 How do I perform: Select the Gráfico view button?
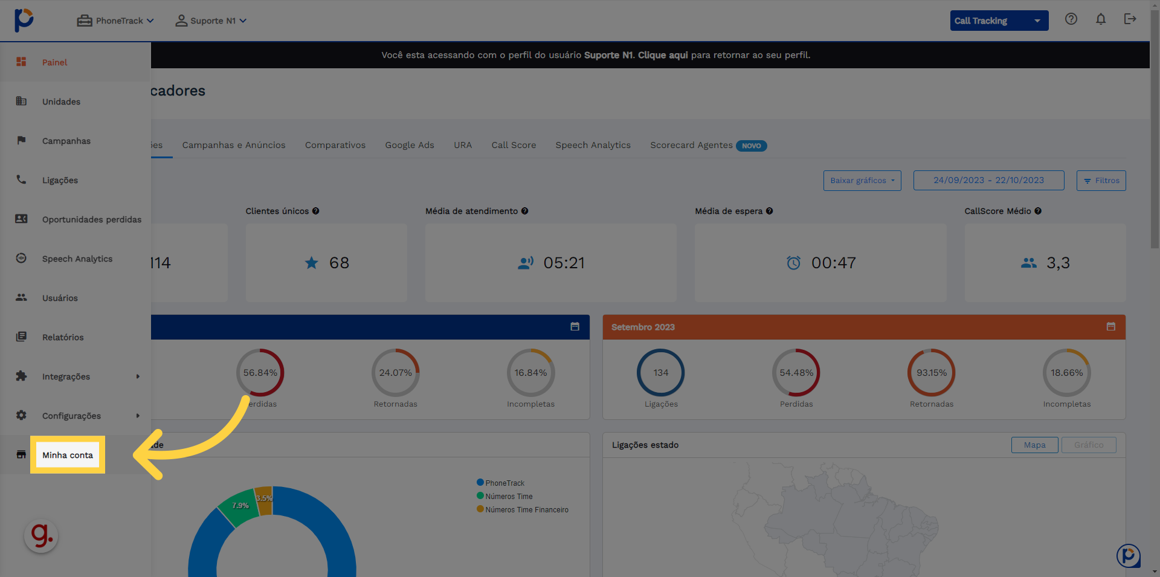[x=1089, y=445]
